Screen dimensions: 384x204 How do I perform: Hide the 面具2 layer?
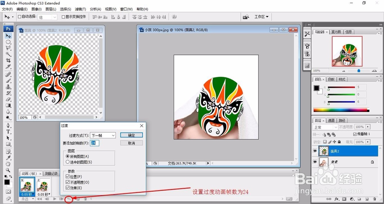[x=315, y=151]
